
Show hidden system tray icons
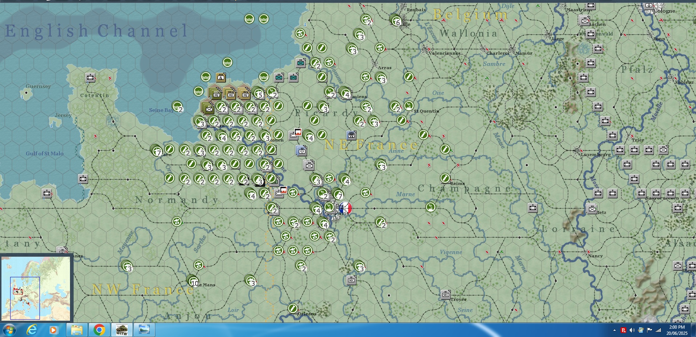(614, 330)
